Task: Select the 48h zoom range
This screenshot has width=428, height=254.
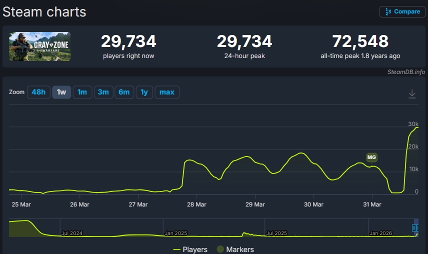Action: tap(38, 92)
